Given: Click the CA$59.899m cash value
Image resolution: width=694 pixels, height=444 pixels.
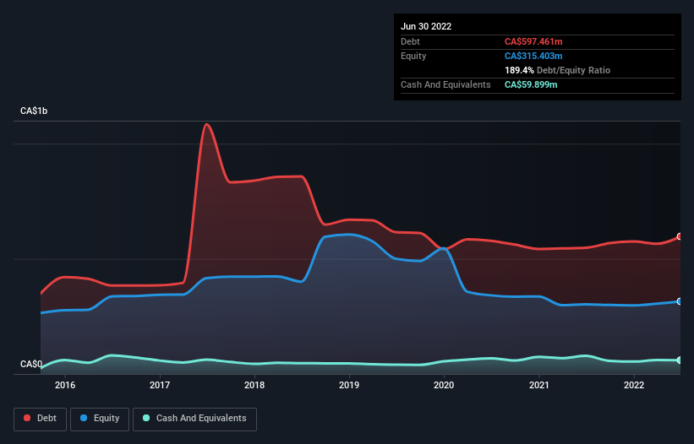Looking at the screenshot, I should pyautogui.click(x=531, y=84).
